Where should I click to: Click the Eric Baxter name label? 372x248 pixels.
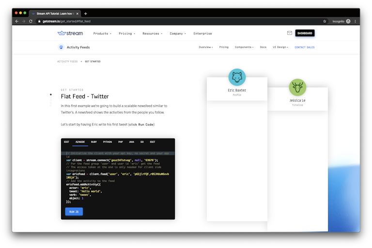tap(237, 90)
